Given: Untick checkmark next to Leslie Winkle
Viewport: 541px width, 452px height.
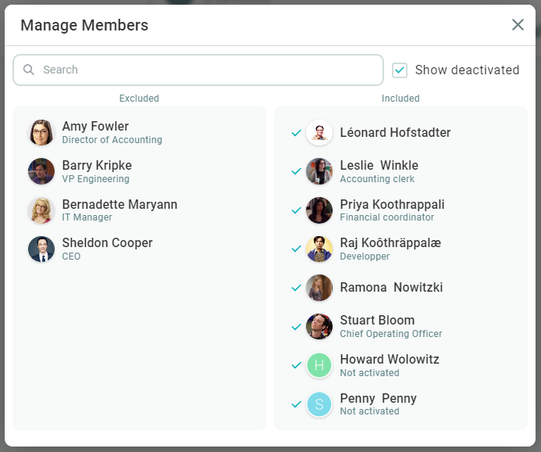Looking at the screenshot, I should coord(296,171).
